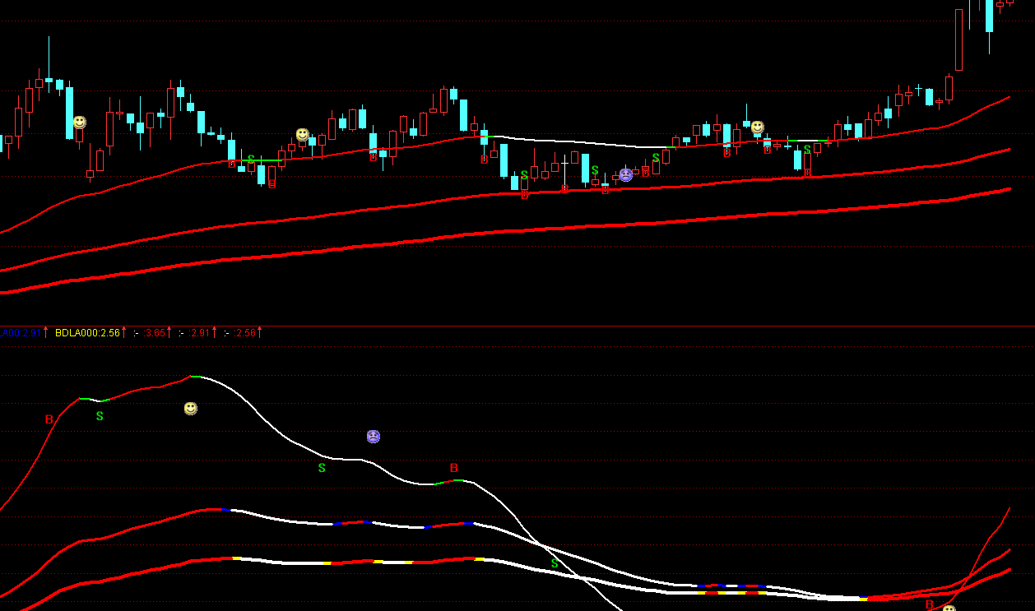Viewport: 1035px width, 611px height.
Task: Click the smiley face in the lower indicator panel
Action: pos(191,409)
